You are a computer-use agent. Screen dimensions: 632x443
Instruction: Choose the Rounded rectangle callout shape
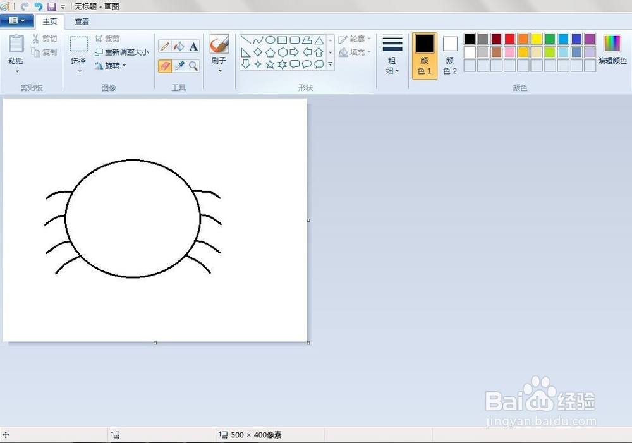295,64
